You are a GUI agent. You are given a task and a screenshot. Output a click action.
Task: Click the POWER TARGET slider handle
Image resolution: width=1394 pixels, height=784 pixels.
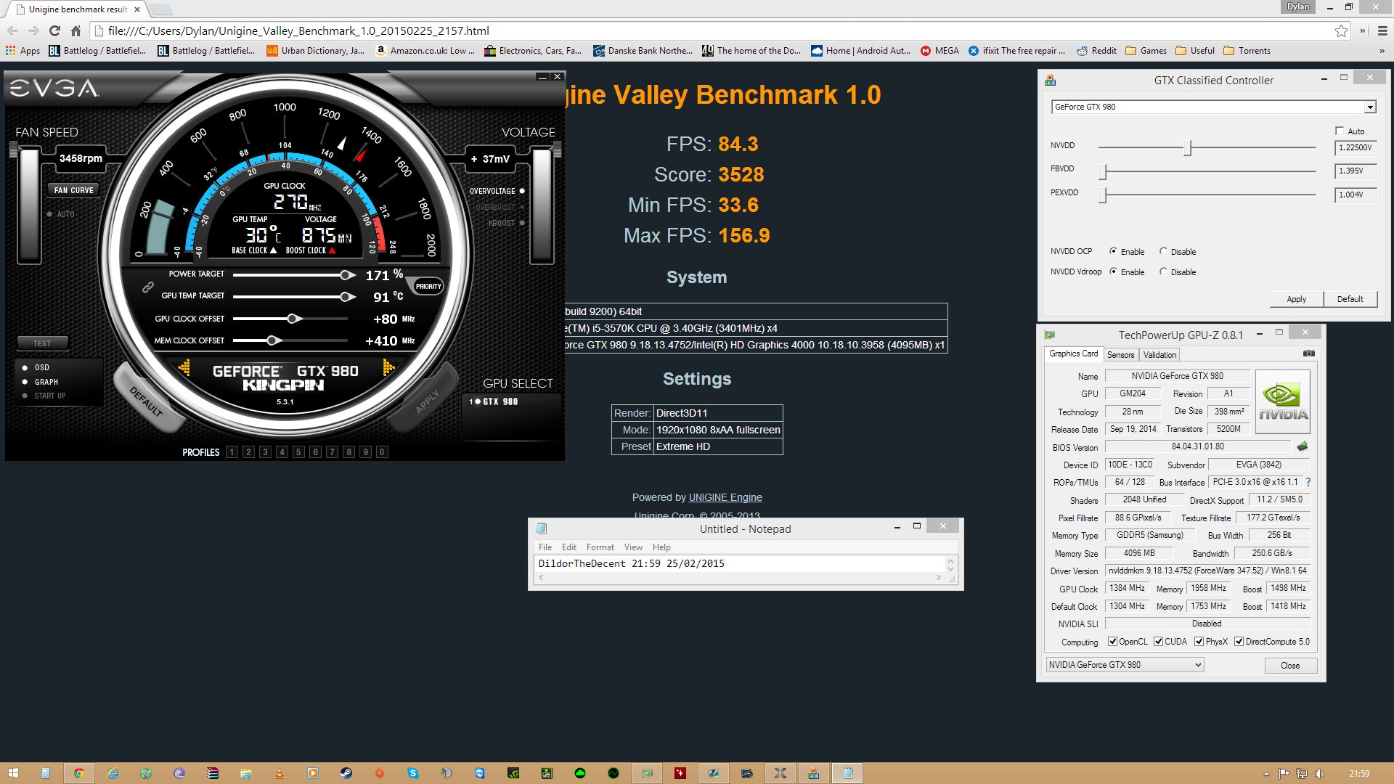347,275
